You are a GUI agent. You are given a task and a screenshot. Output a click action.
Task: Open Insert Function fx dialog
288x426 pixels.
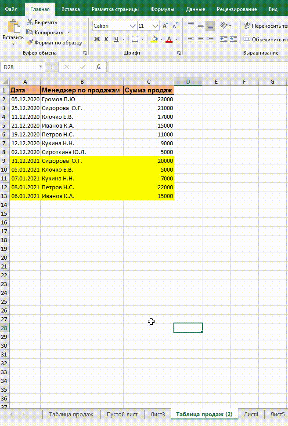(x=98, y=67)
